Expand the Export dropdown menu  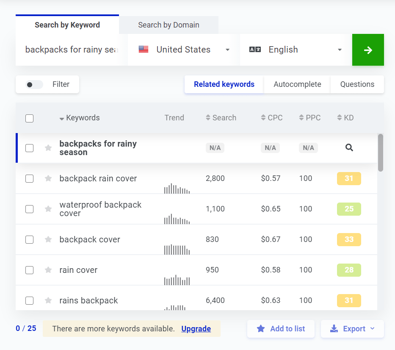click(352, 329)
